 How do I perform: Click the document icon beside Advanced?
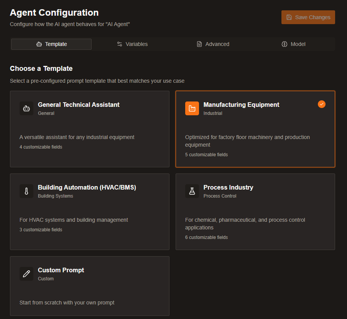[x=199, y=44]
